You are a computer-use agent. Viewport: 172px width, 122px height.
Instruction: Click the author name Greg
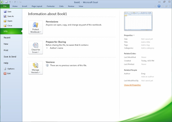[143, 74]
